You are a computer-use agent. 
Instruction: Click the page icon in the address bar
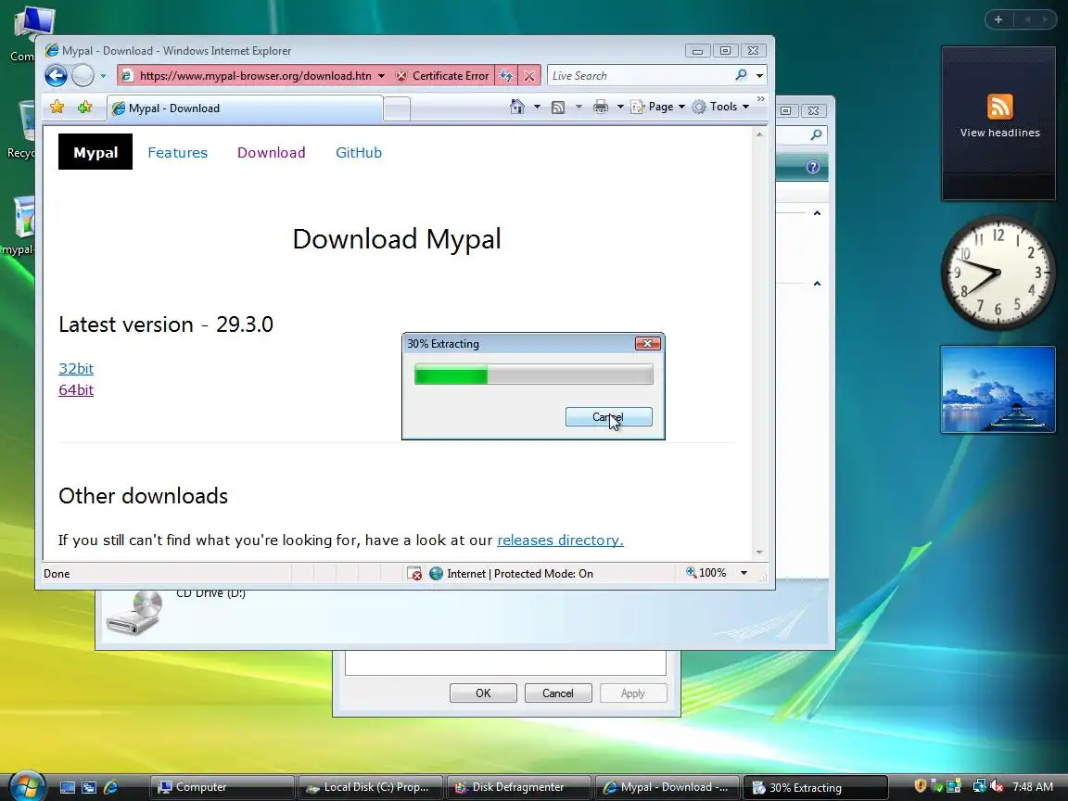point(127,76)
